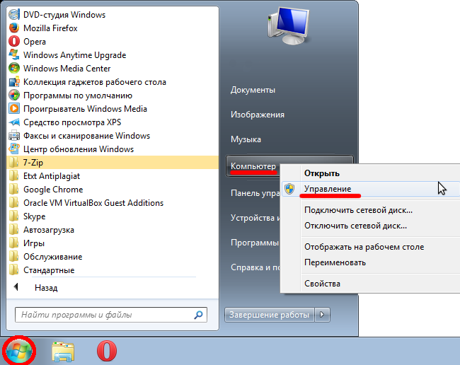Launch Opera from the programs list

(x=35, y=42)
